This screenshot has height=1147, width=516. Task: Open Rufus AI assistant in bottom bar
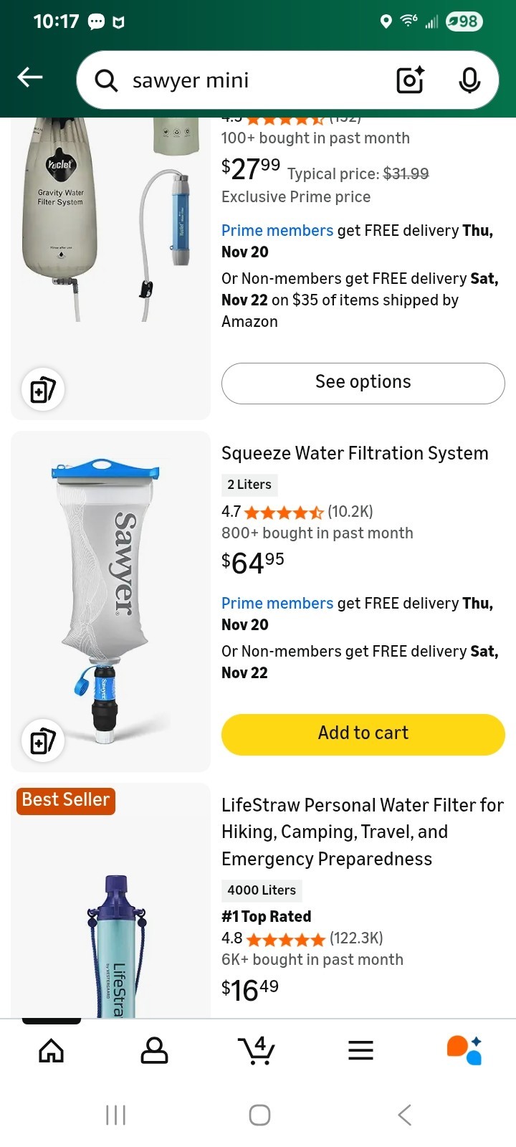click(464, 1050)
